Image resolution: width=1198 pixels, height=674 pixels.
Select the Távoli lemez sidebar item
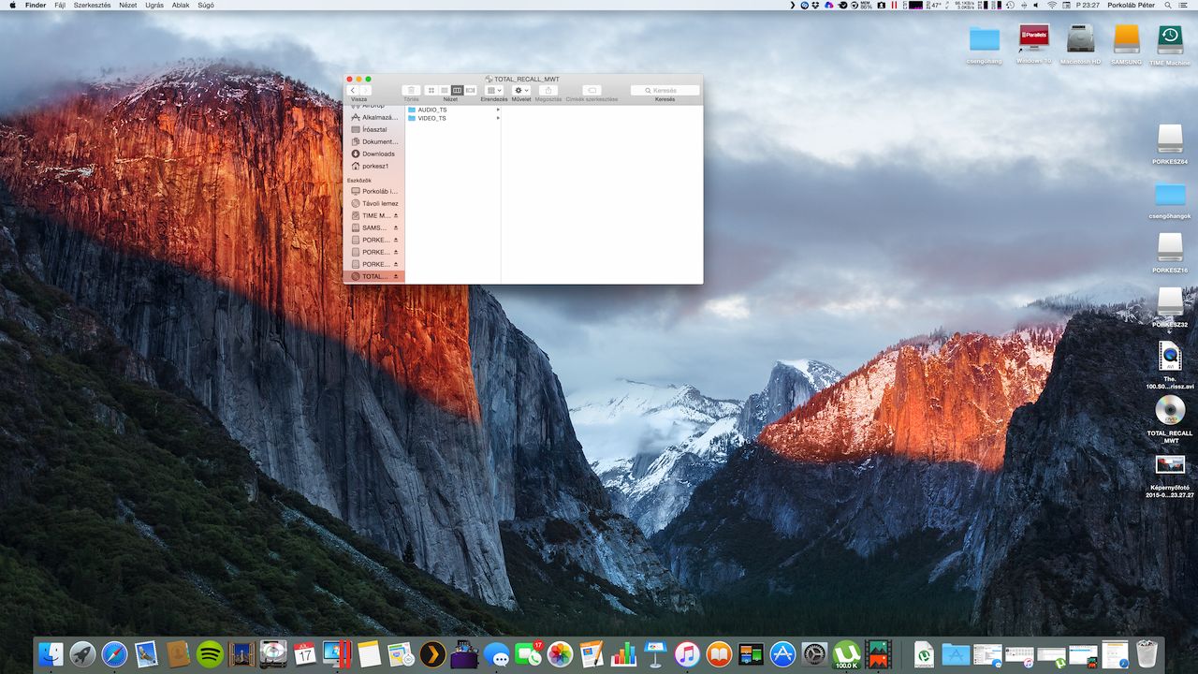[374, 203]
